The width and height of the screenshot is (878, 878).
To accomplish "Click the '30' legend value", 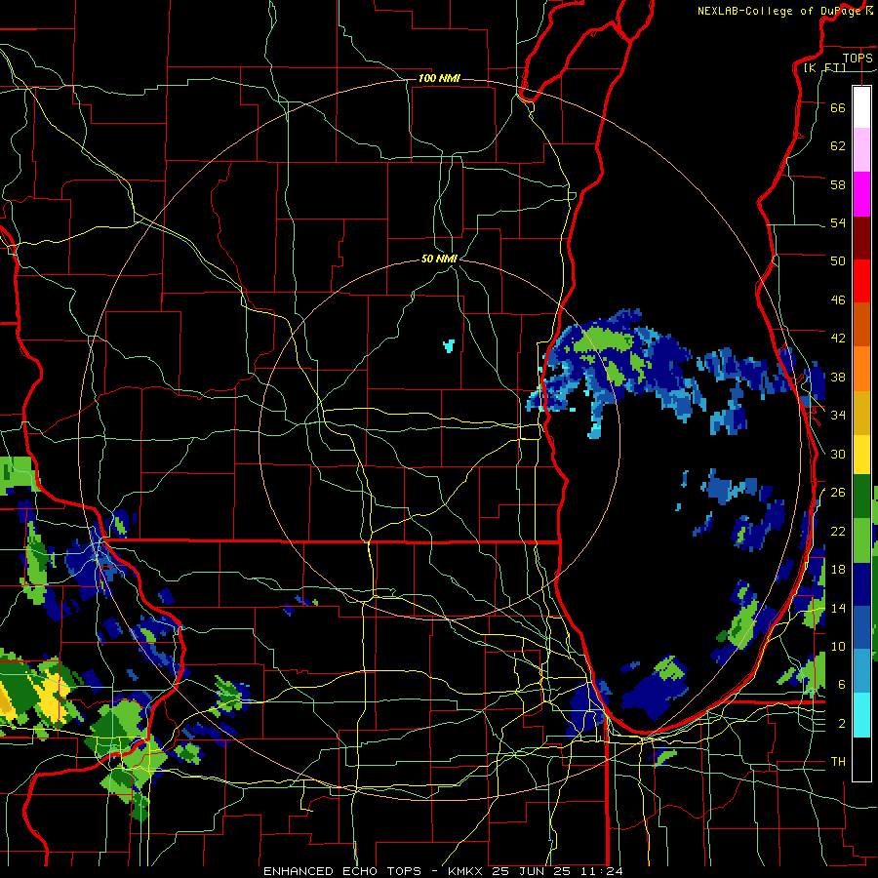I will (x=838, y=454).
